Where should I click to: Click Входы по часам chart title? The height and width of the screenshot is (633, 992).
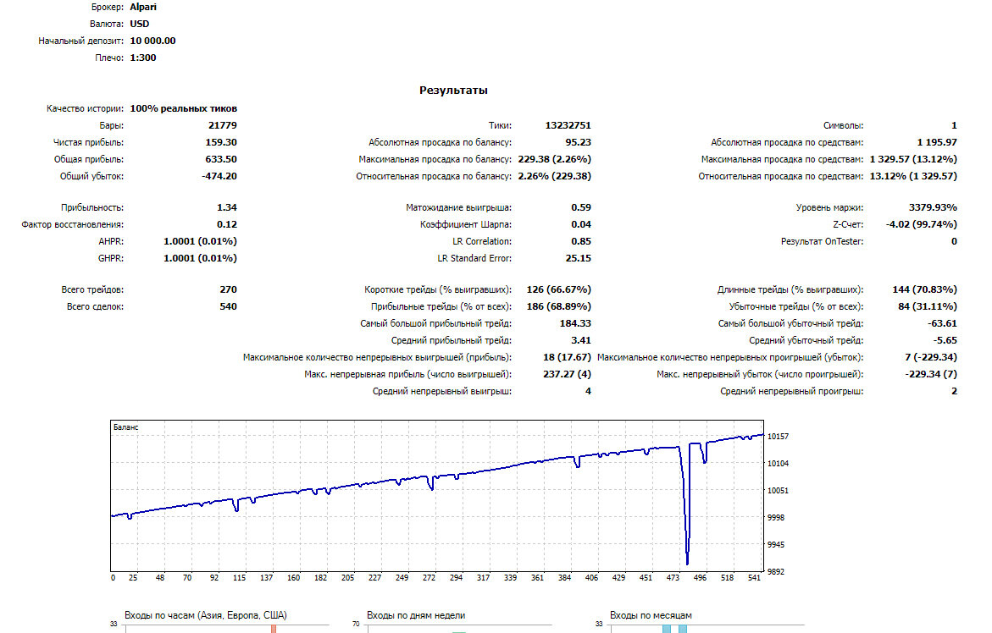[x=206, y=615]
